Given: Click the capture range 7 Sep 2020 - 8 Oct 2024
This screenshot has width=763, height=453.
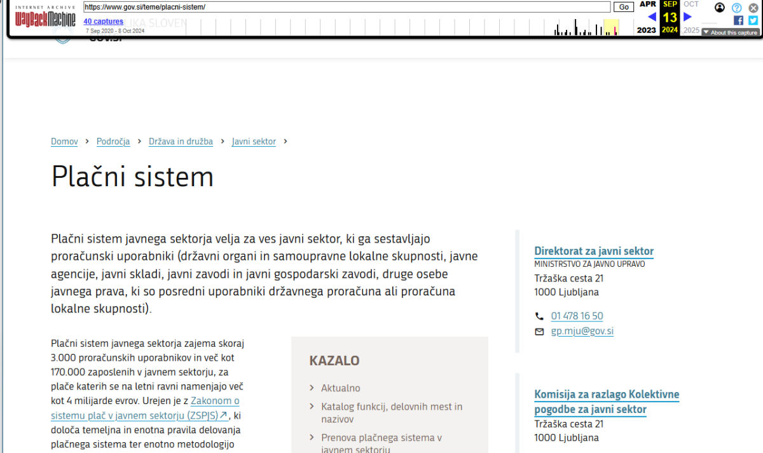Looking at the screenshot, I should [x=115, y=30].
